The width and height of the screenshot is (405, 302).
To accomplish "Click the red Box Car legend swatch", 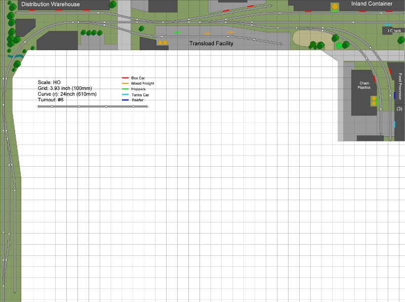I will [x=125, y=78].
